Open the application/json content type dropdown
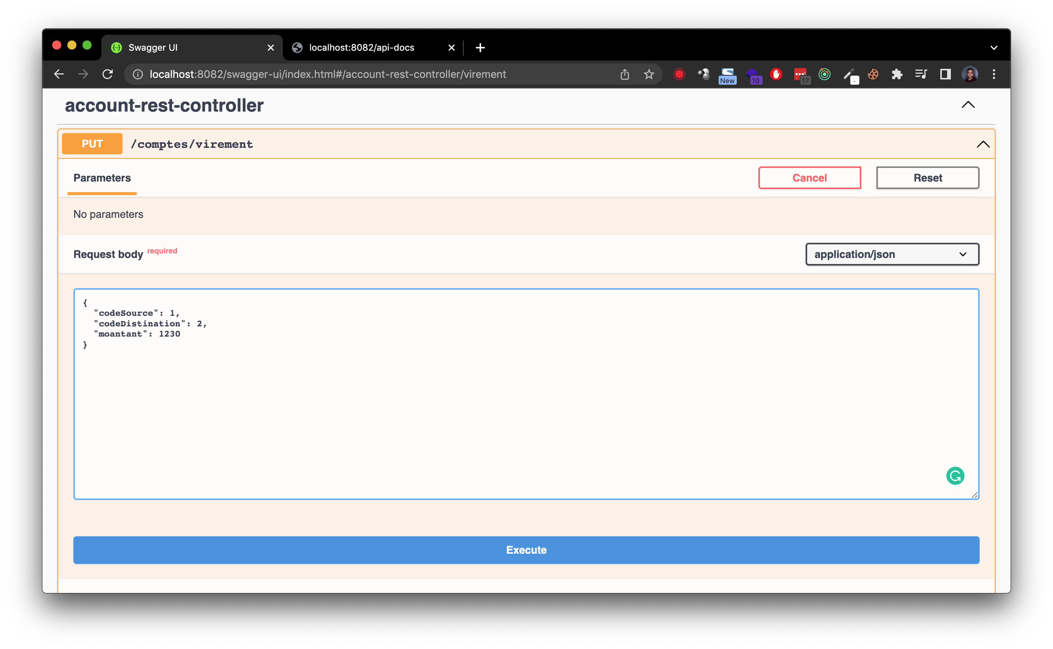The height and width of the screenshot is (649, 1053). pyautogui.click(x=891, y=254)
